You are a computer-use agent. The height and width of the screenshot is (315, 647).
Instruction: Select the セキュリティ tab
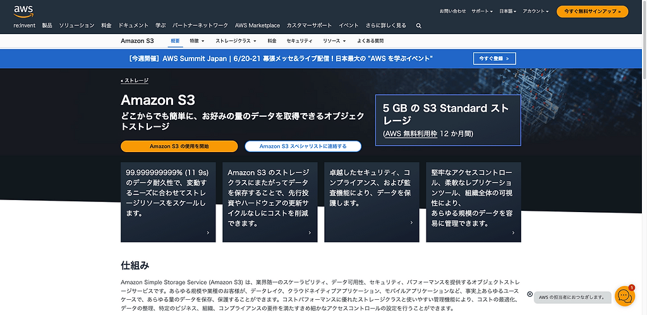click(299, 41)
